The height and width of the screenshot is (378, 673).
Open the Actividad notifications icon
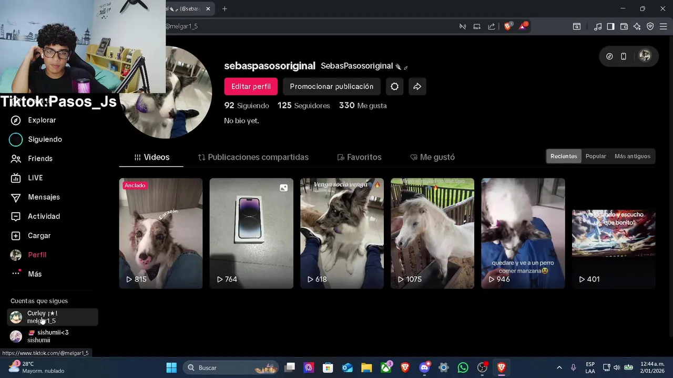point(16,216)
